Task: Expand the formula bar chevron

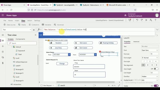Action: click(x=157, y=29)
